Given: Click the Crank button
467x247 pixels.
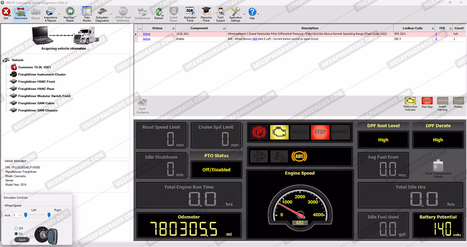Looking at the screenshot, I should (x=22, y=240).
